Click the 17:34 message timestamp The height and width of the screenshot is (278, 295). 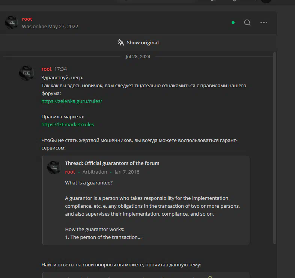pos(60,69)
